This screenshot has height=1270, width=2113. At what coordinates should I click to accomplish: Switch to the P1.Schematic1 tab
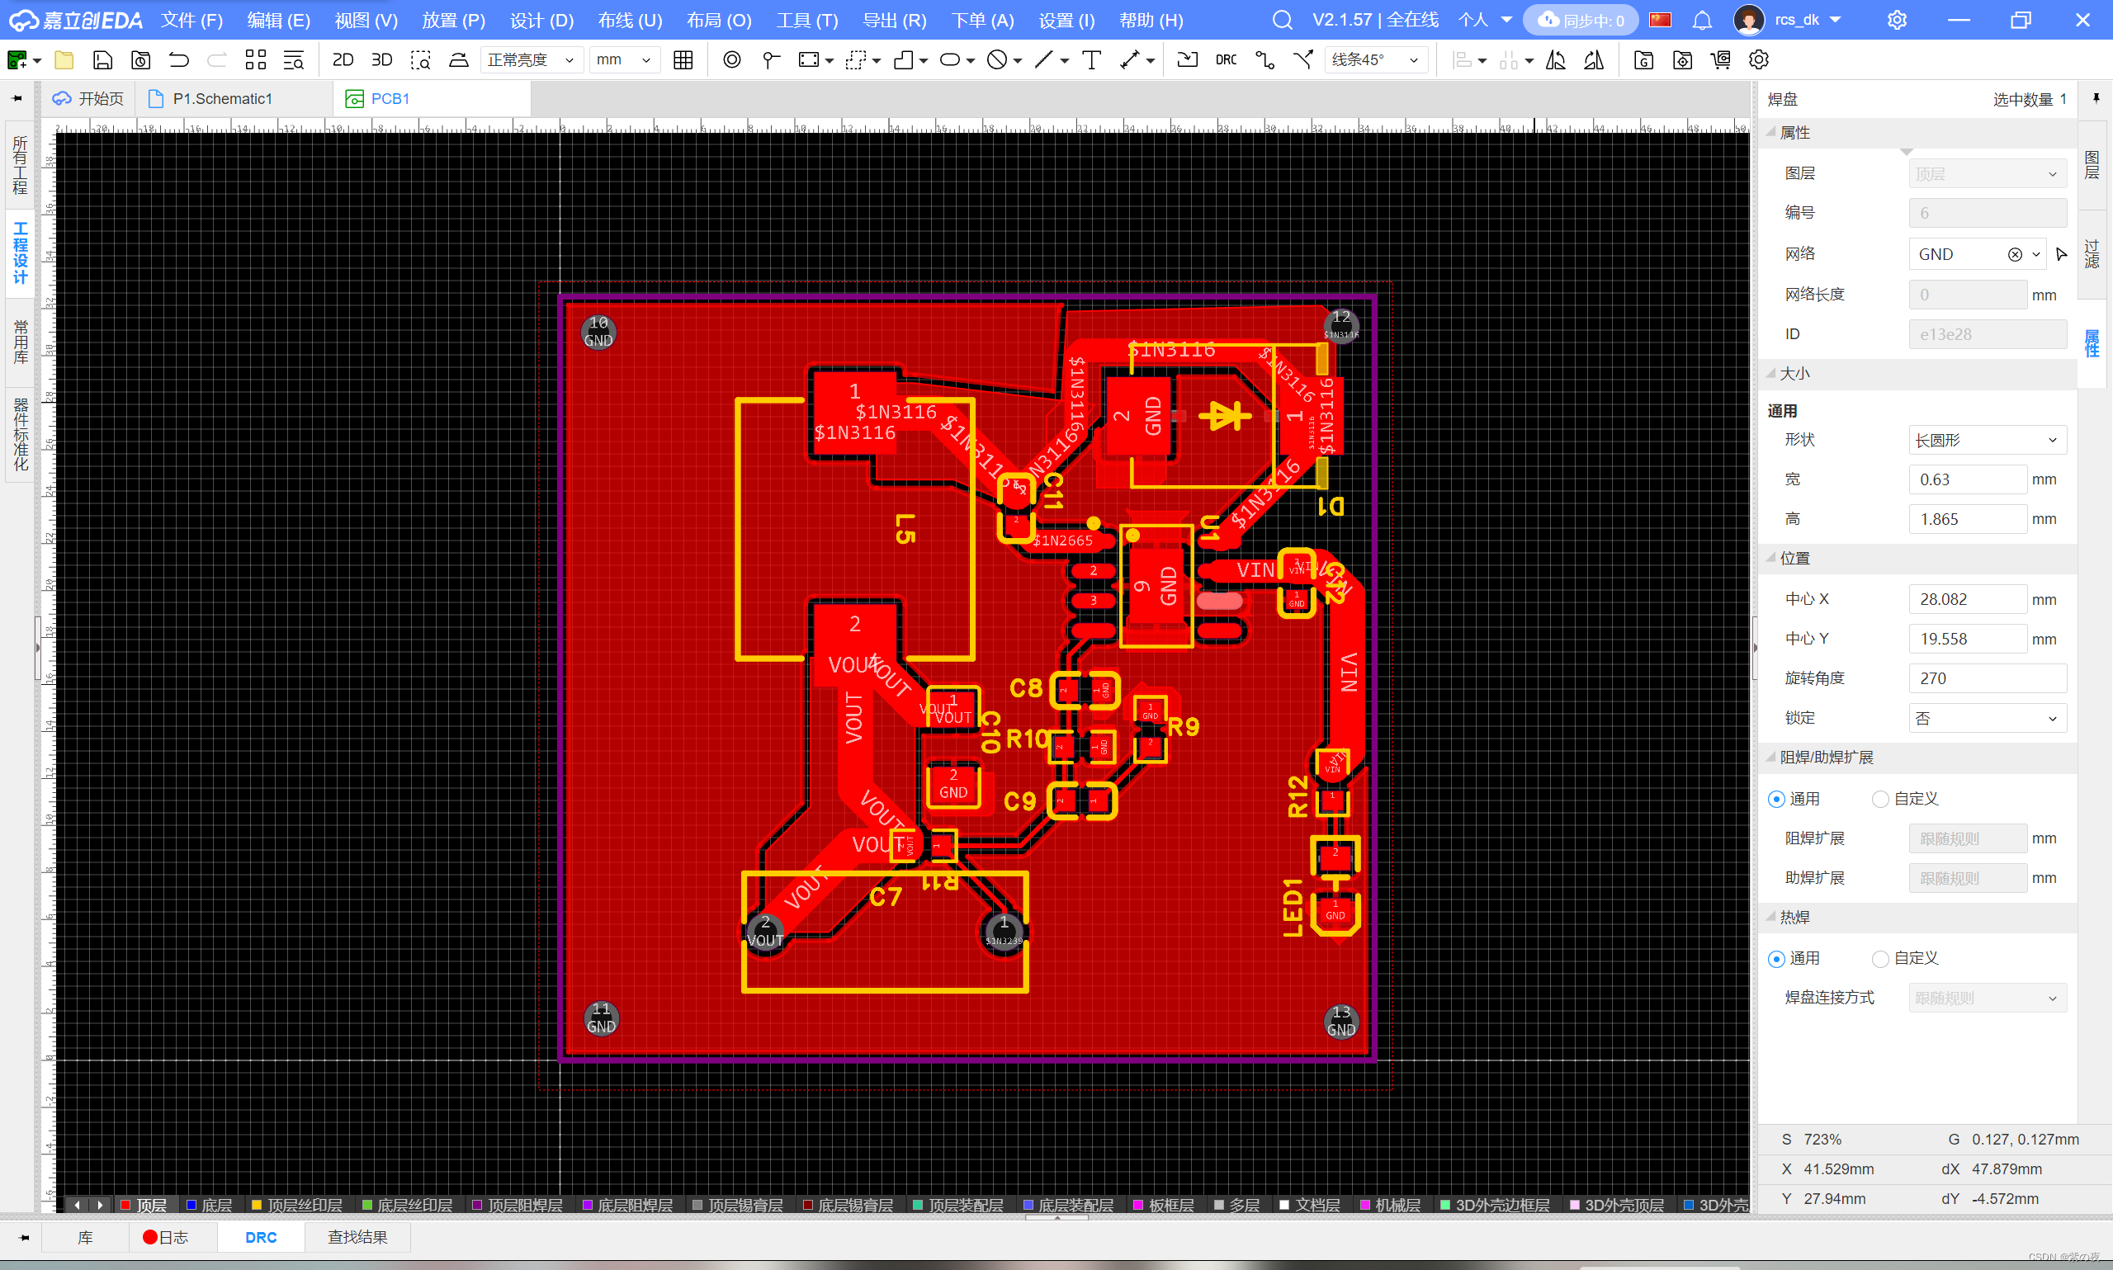223,97
